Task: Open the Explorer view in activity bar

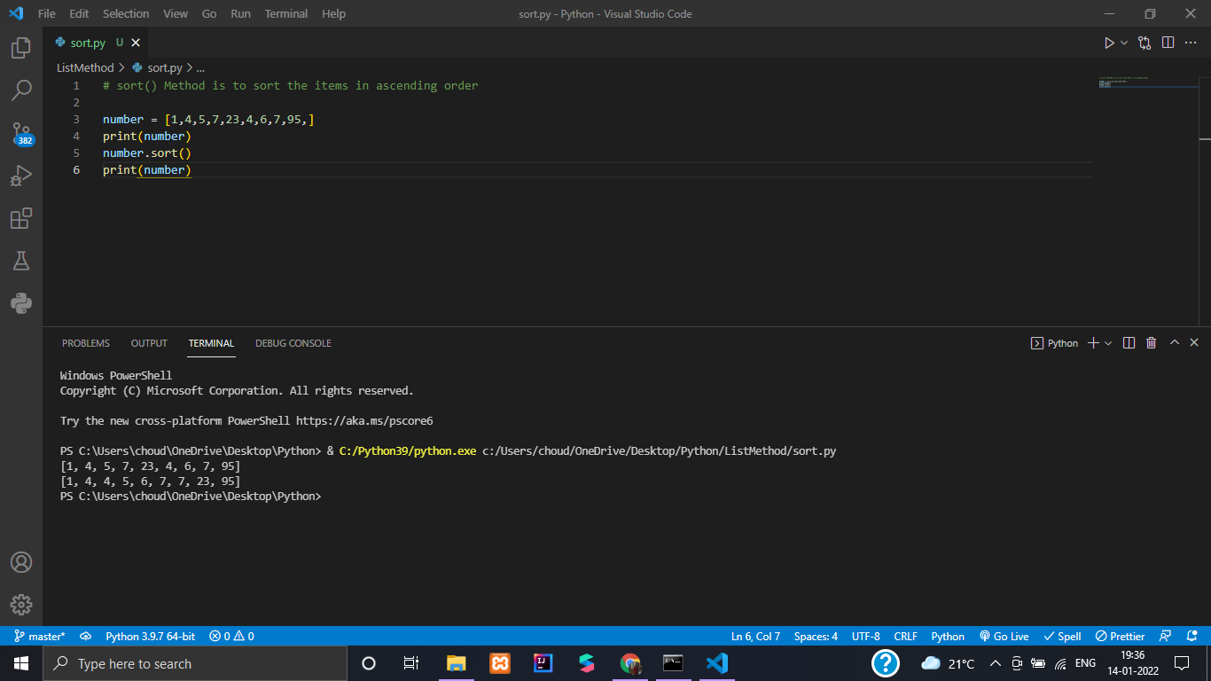Action: coord(21,48)
